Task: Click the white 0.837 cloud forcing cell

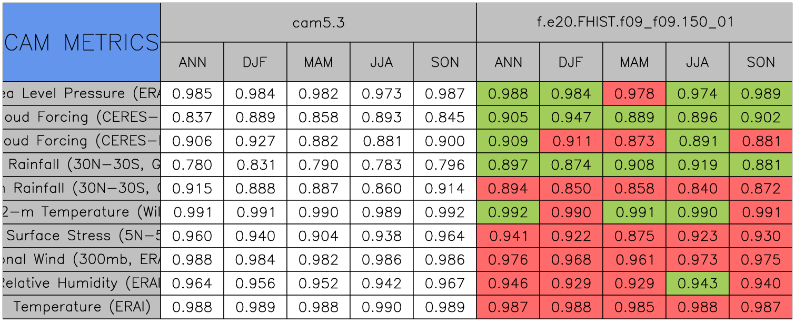Action: click(192, 118)
